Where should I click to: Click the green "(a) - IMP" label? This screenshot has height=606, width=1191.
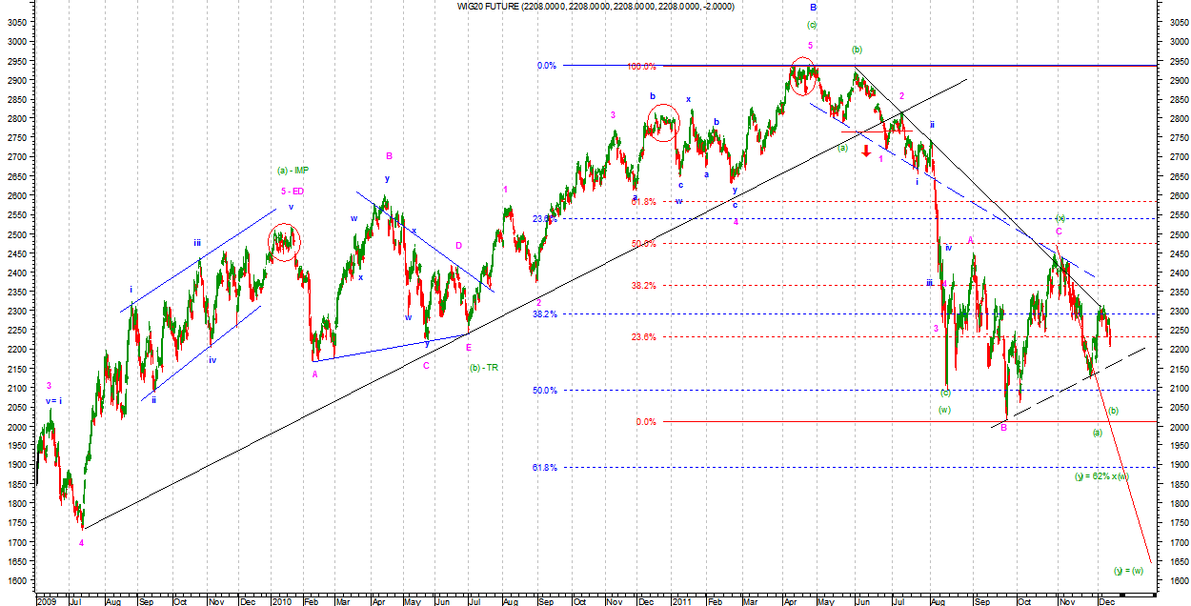(293, 171)
